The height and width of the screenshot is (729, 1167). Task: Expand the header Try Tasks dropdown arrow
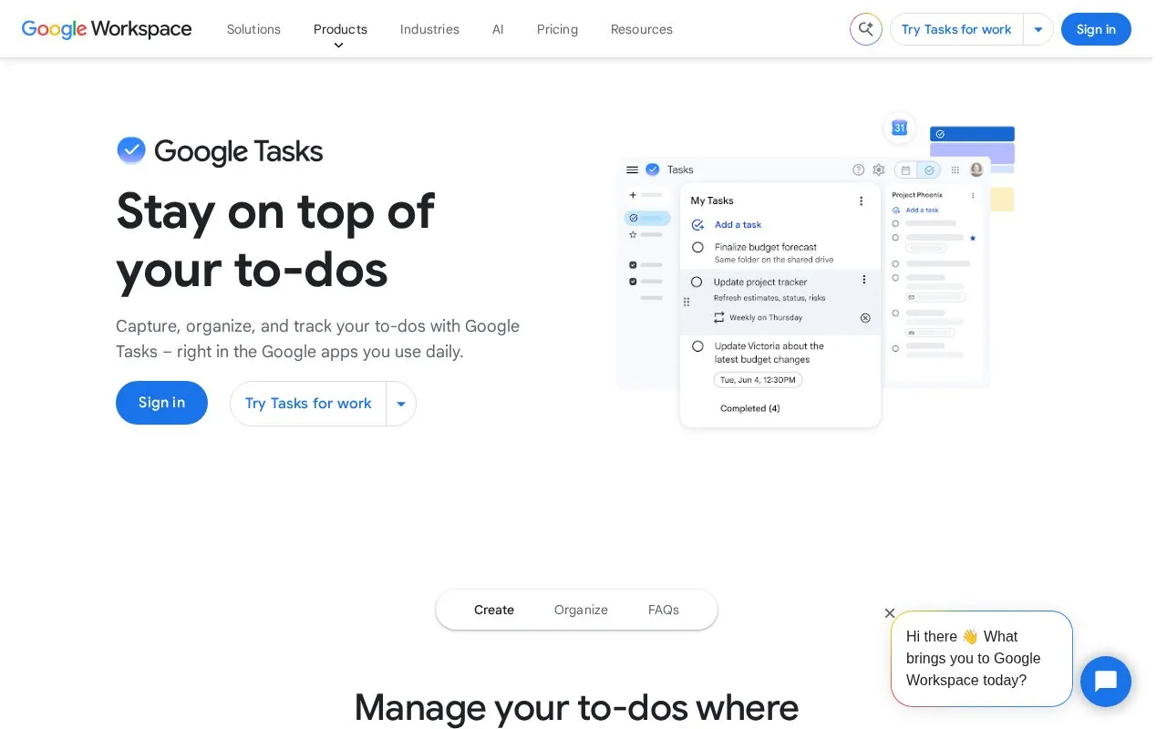1038,29
